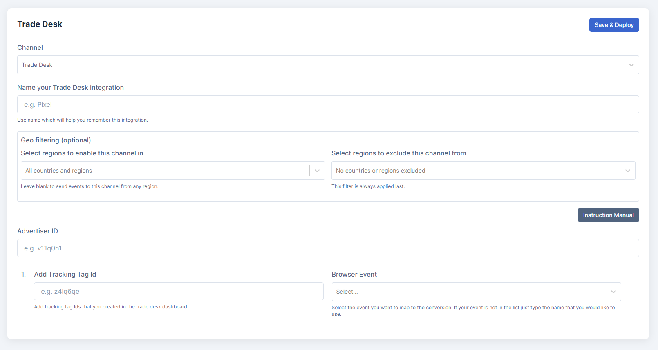Screen dimensions: 658x350
Task: Click chevron icon of excluded regions dropdown
Action: pos(628,171)
